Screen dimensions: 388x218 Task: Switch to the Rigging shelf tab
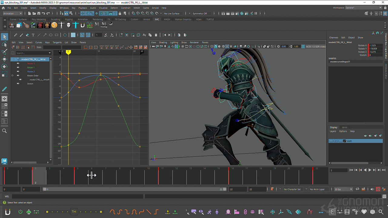point(69,19)
